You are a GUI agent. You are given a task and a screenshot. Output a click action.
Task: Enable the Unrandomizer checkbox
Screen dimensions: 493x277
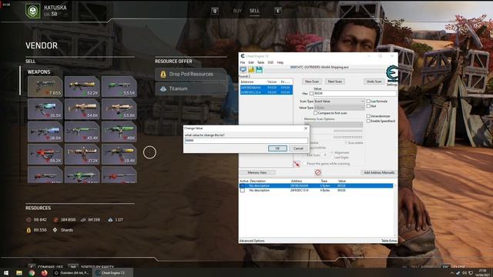point(368,116)
